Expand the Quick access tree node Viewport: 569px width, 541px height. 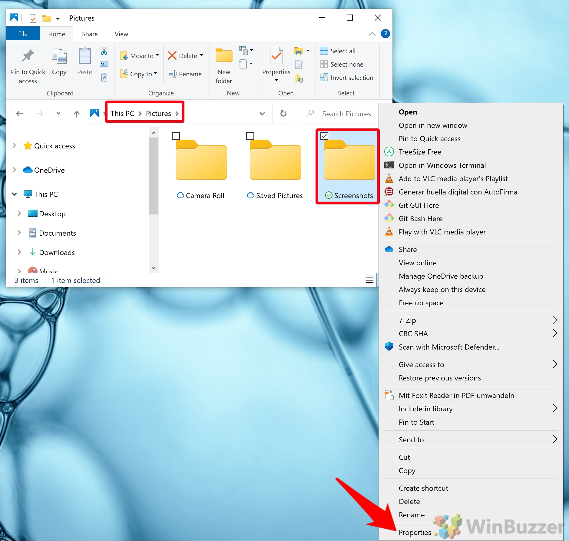14,146
